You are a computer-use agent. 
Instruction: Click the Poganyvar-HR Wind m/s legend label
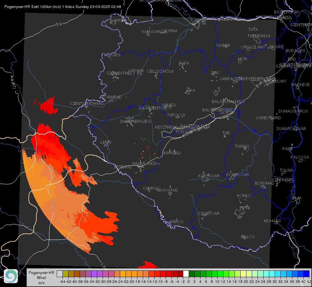[41, 278]
